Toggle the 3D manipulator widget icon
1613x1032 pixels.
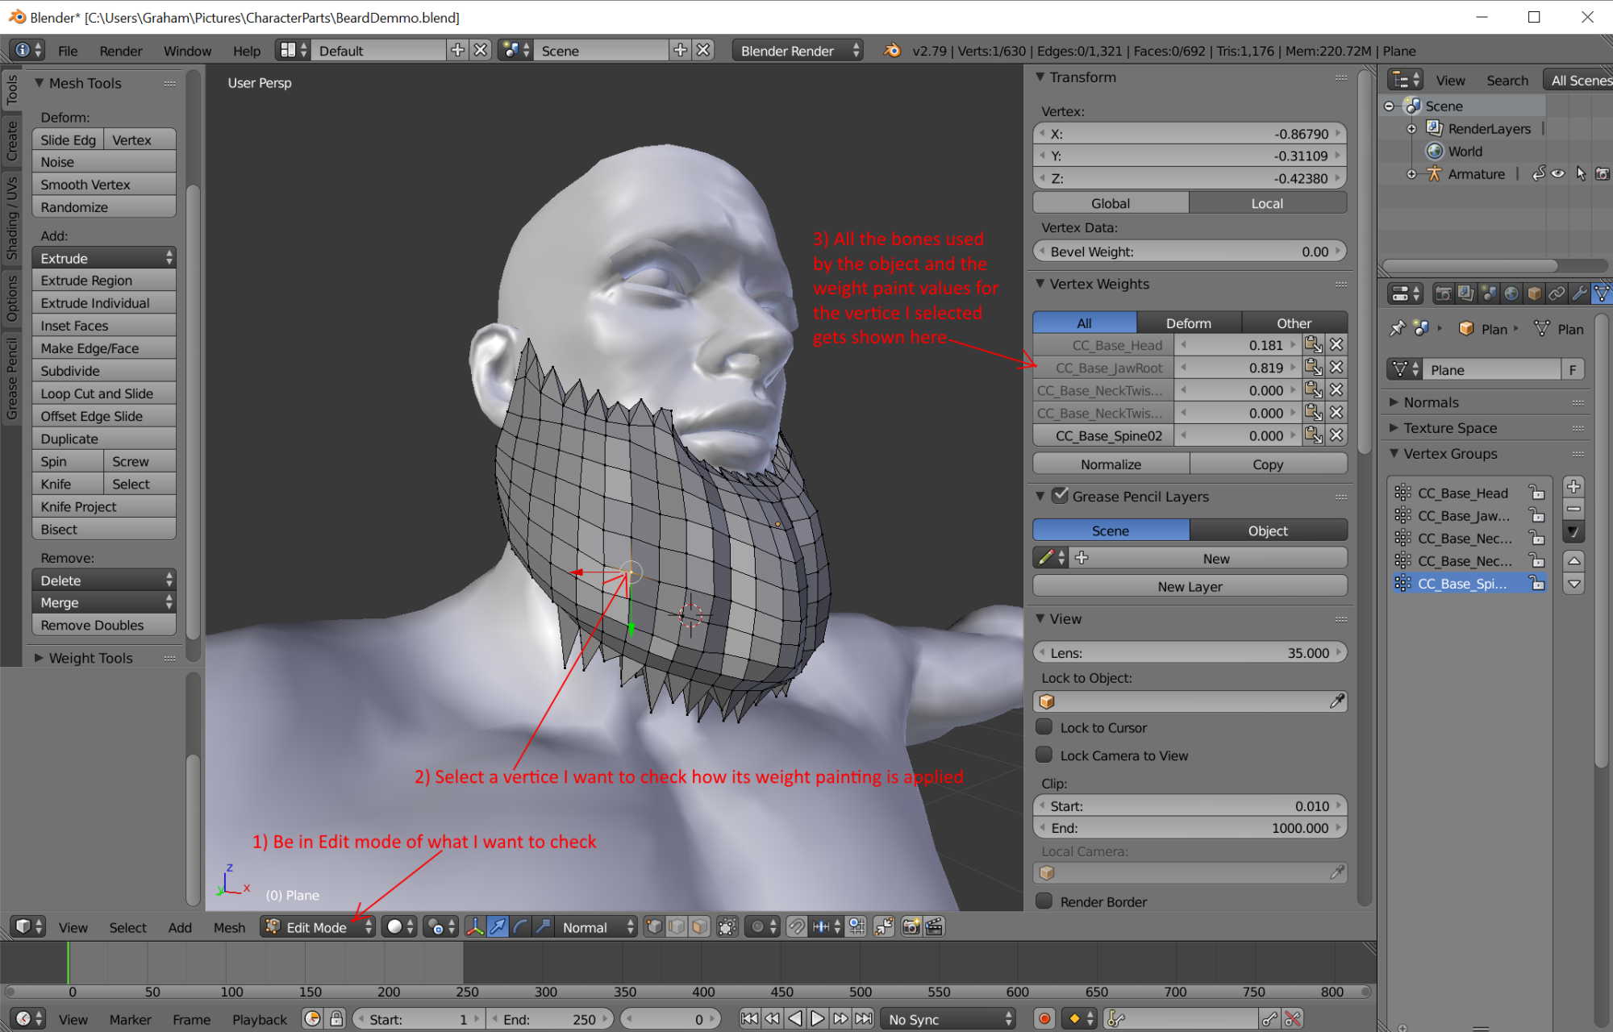pyautogui.click(x=475, y=927)
